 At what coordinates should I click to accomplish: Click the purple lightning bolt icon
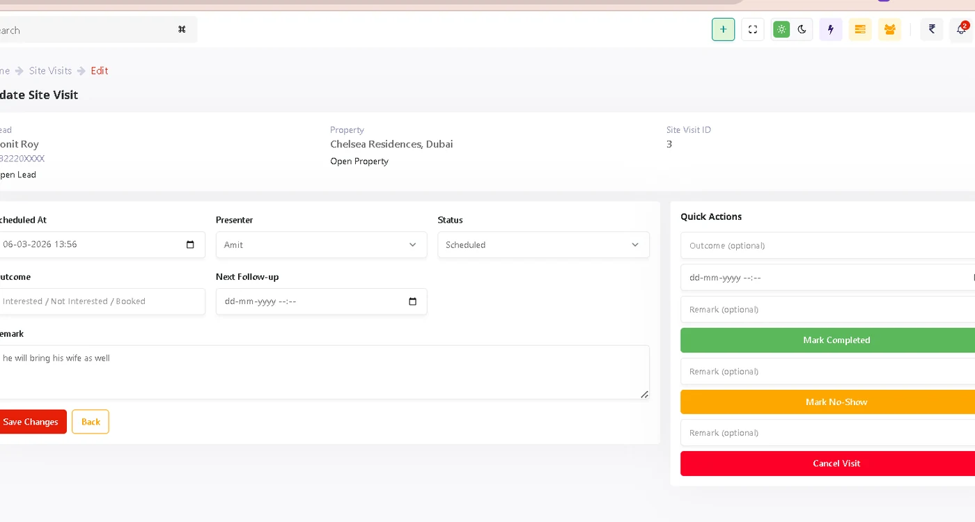click(830, 29)
